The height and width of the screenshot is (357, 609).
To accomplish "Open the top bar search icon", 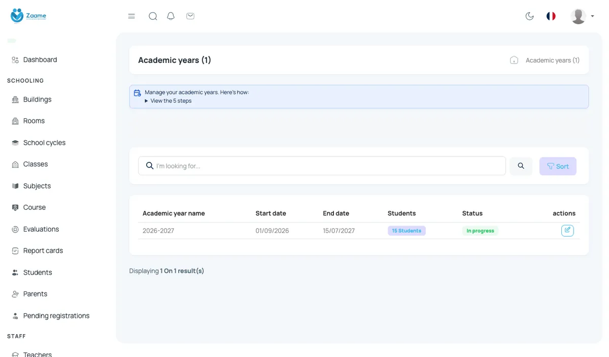I will pyautogui.click(x=153, y=16).
